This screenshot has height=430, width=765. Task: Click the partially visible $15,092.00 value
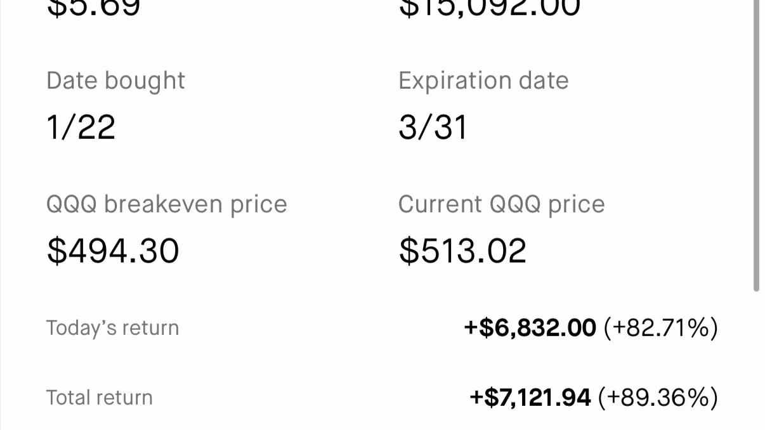pos(489,9)
